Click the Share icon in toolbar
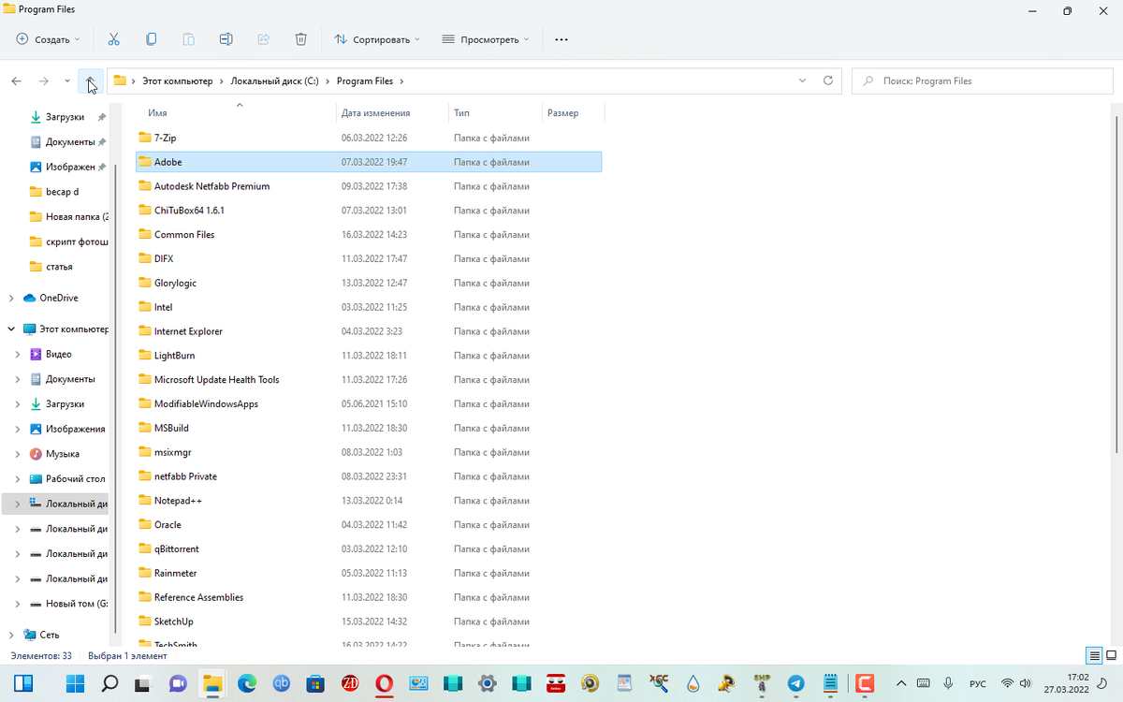Screen dimensions: 1123x702 coord(263,39)
